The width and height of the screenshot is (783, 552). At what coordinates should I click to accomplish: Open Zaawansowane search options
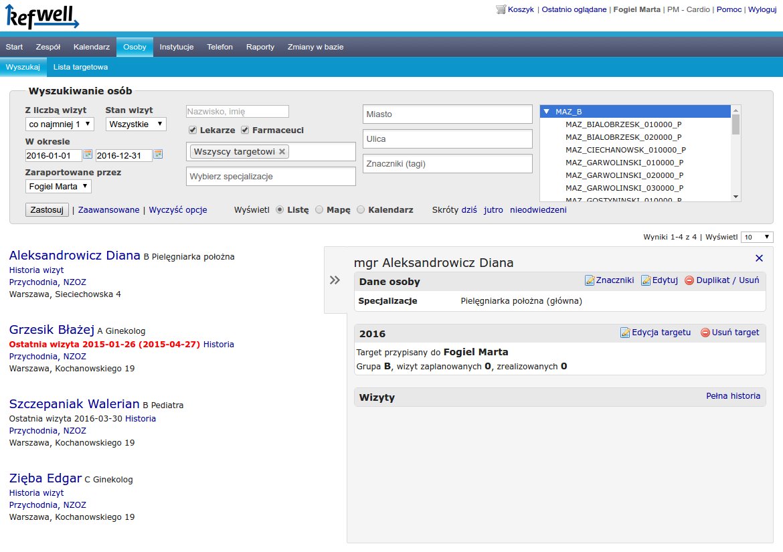coord(109,210)
